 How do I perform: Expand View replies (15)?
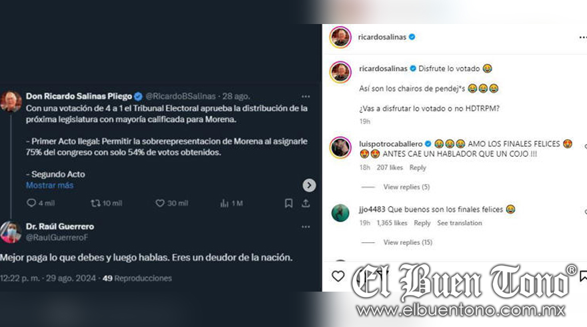(x=408, y=242)
